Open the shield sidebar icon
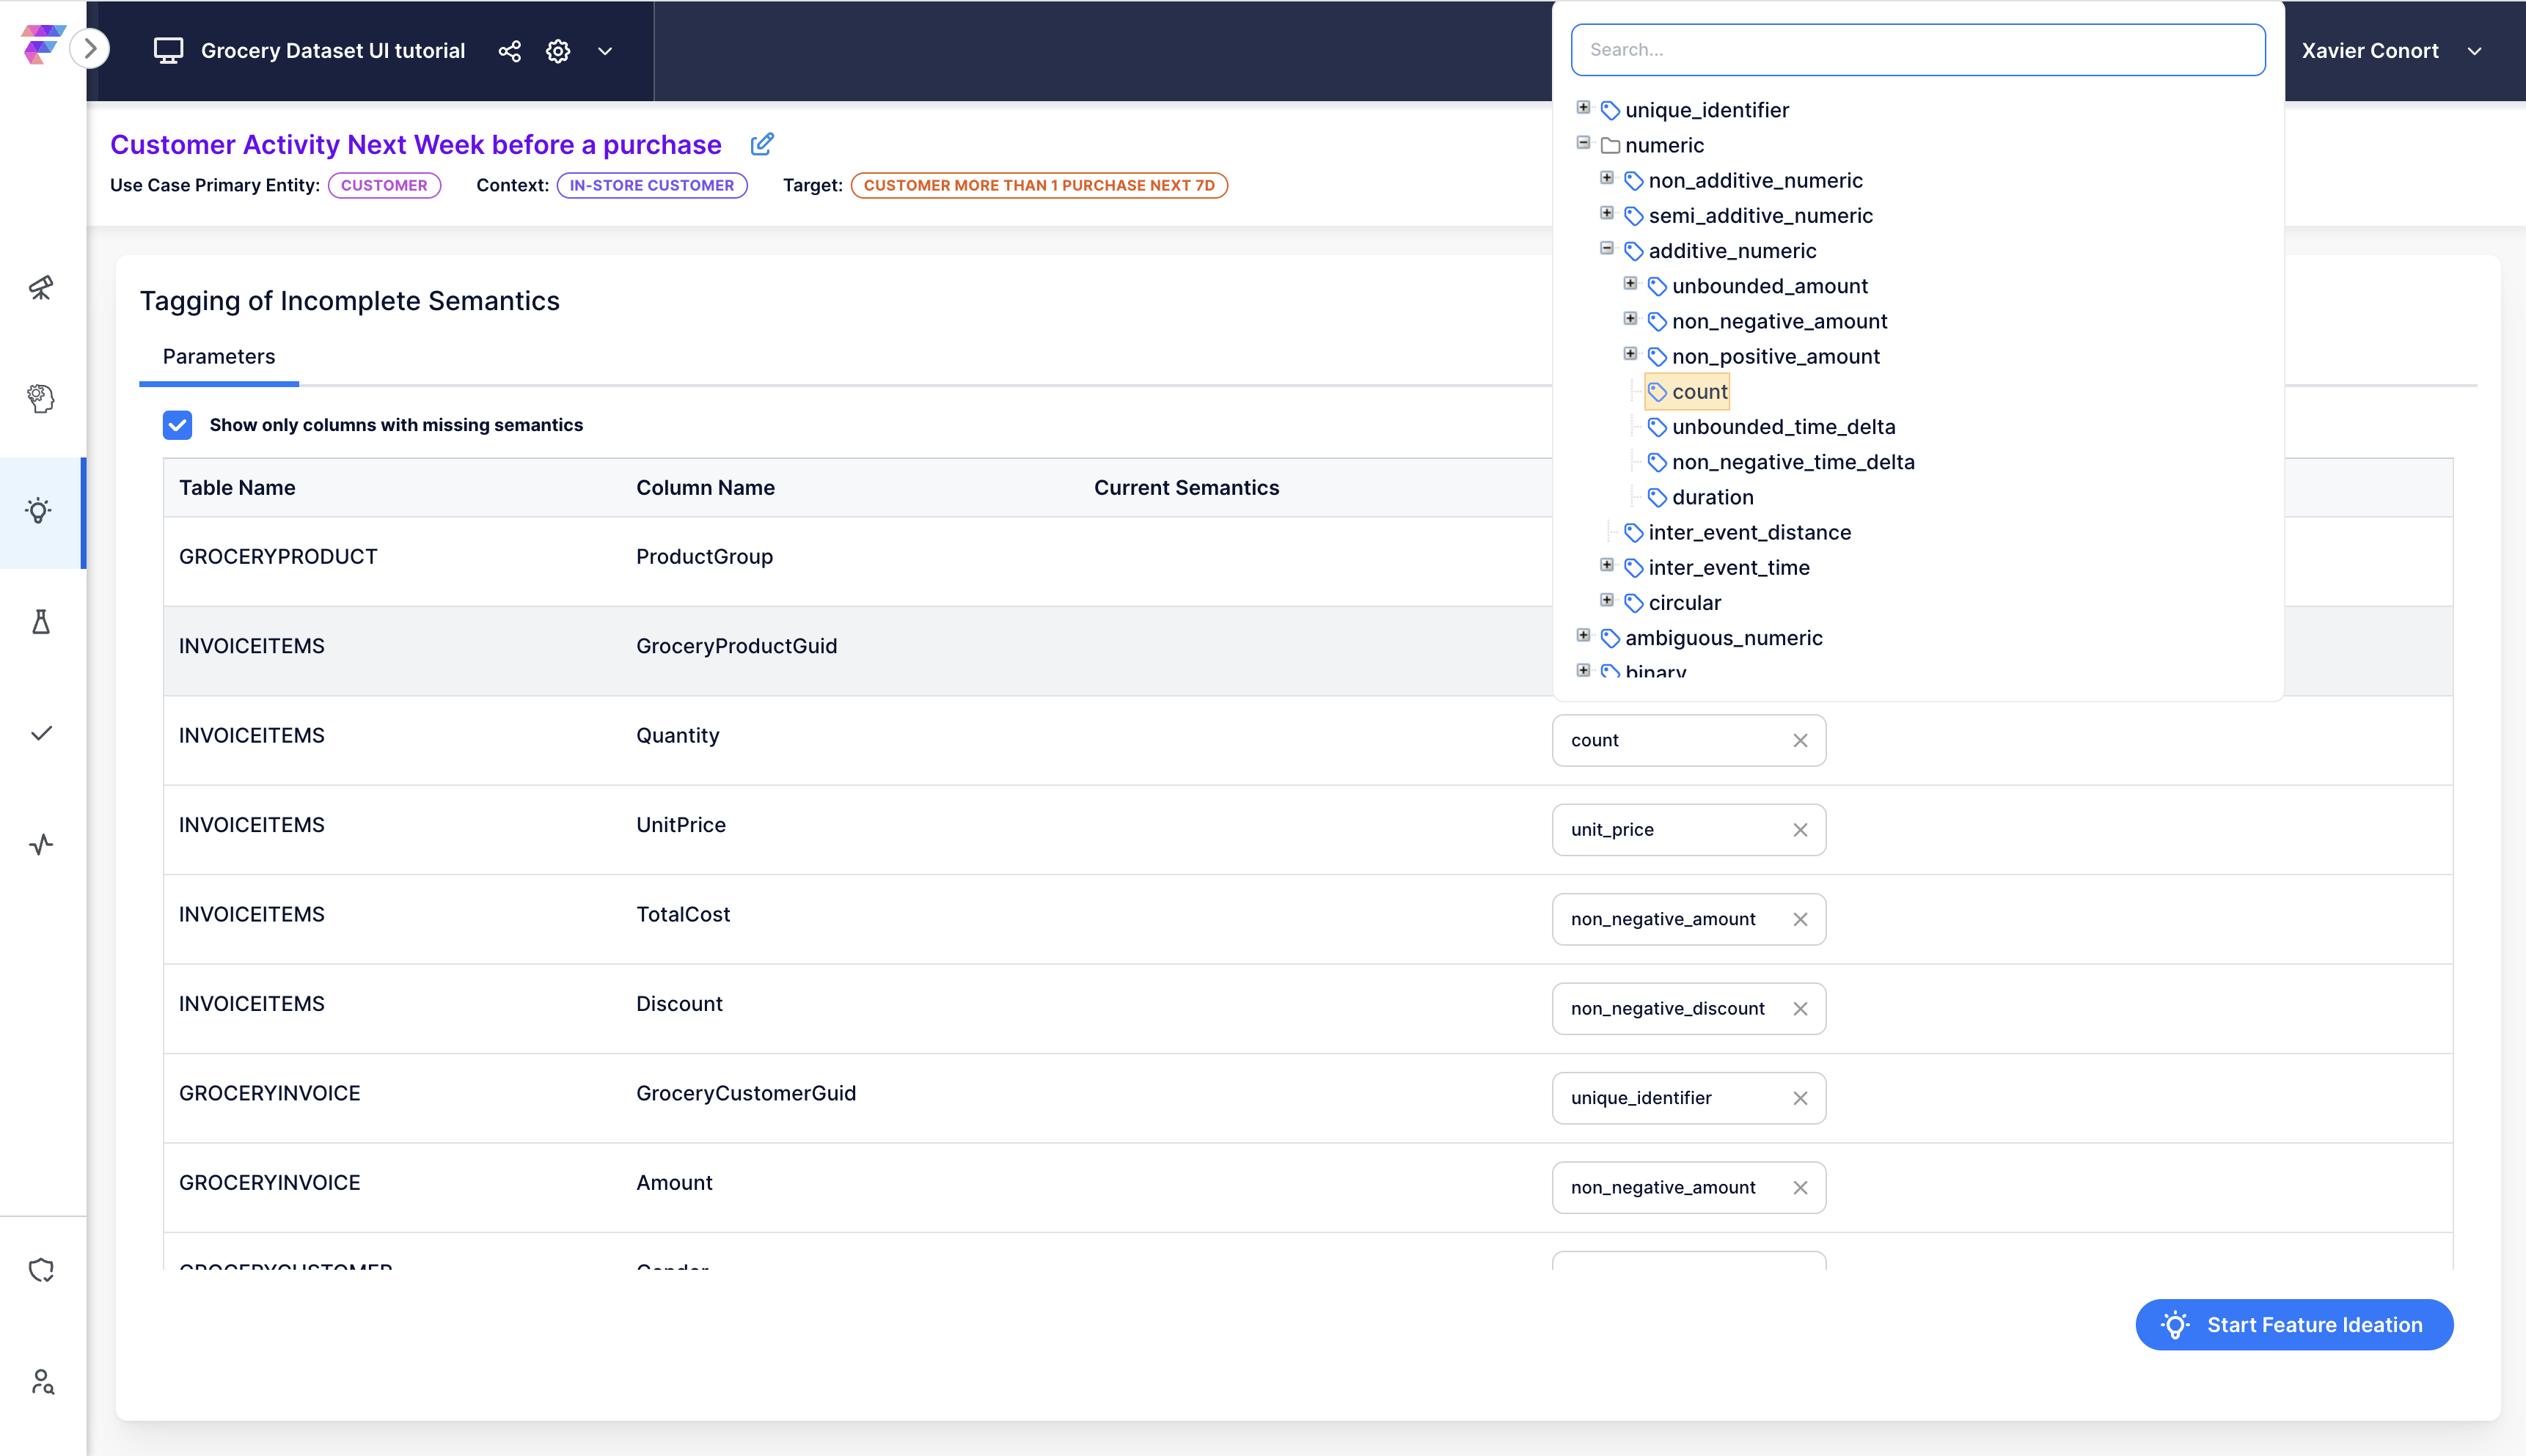The height and width of the screenshot is (1456, 2526). tap(41, 1270)
